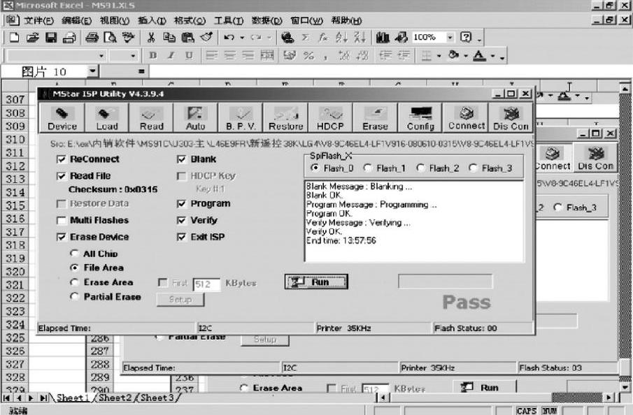Click Connect in the front ISP Utility toolbar
This screenshot has width=633, height=415.
[x=466, y=118]
